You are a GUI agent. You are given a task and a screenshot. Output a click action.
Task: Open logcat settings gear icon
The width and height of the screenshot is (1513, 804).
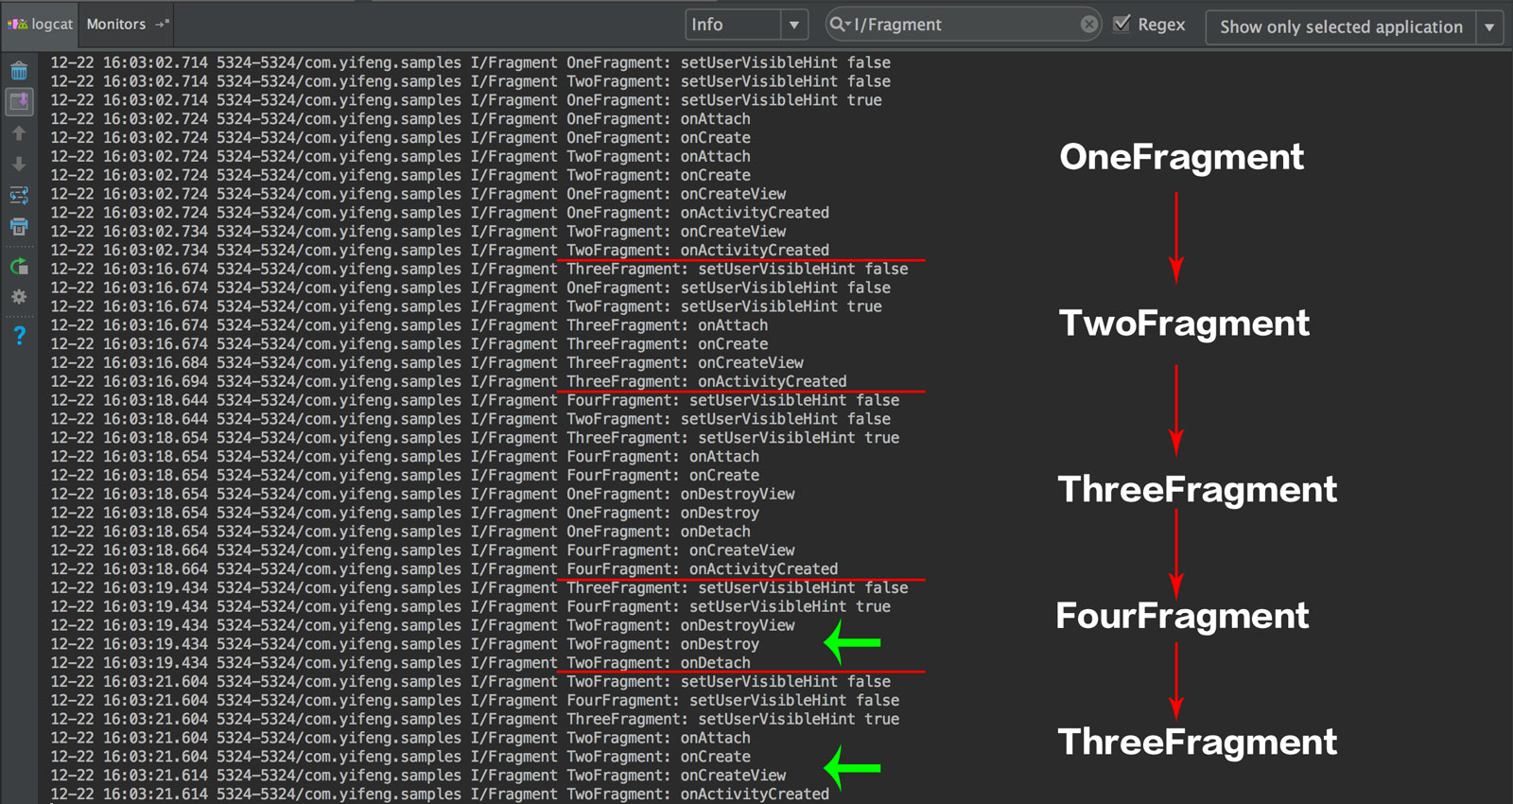19,297
